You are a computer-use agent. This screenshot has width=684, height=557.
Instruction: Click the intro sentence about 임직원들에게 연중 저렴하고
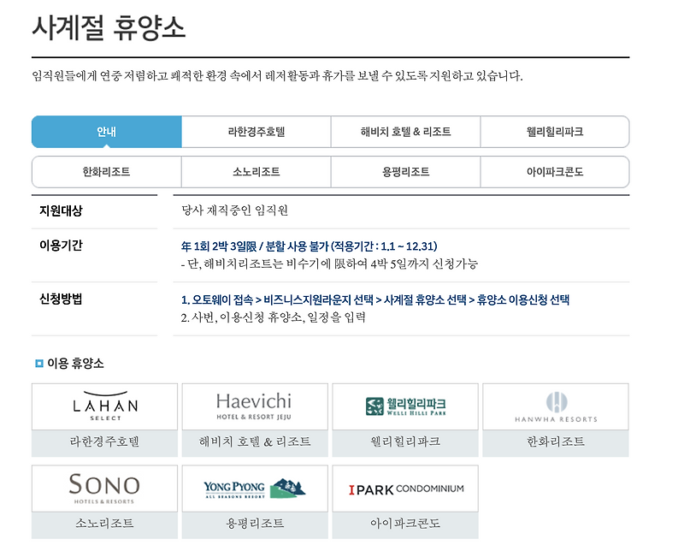click(277, 76)
